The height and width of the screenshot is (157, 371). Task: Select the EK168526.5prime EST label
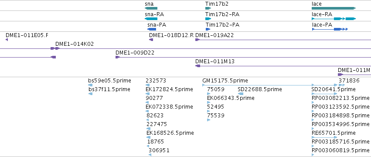coord(170,133)
